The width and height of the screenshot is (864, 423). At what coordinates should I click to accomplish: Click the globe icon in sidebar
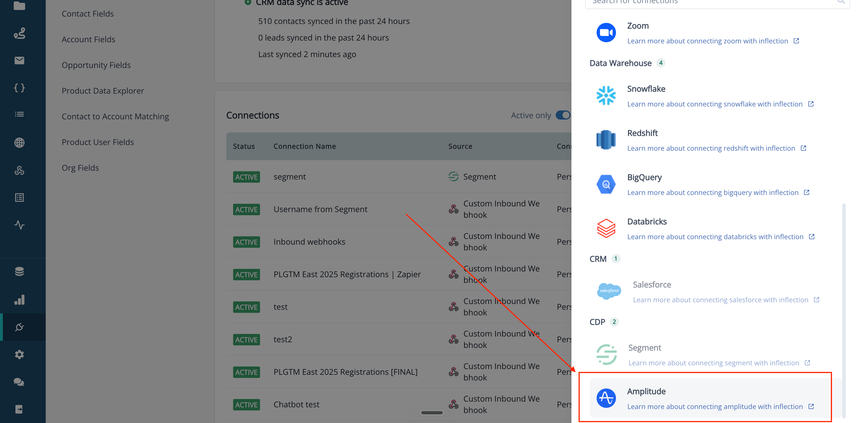tap(19, 142)
